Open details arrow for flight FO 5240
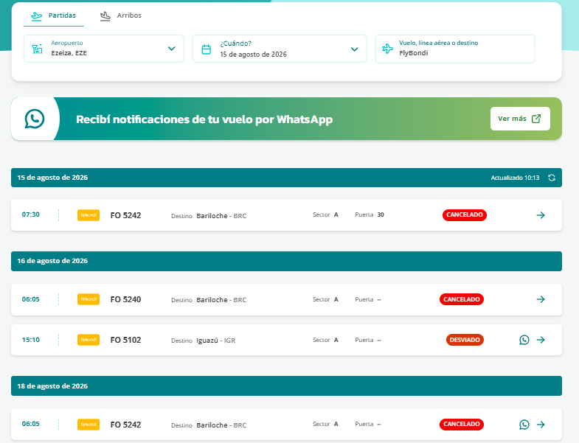The image size is (579, 443). (541, 299)
